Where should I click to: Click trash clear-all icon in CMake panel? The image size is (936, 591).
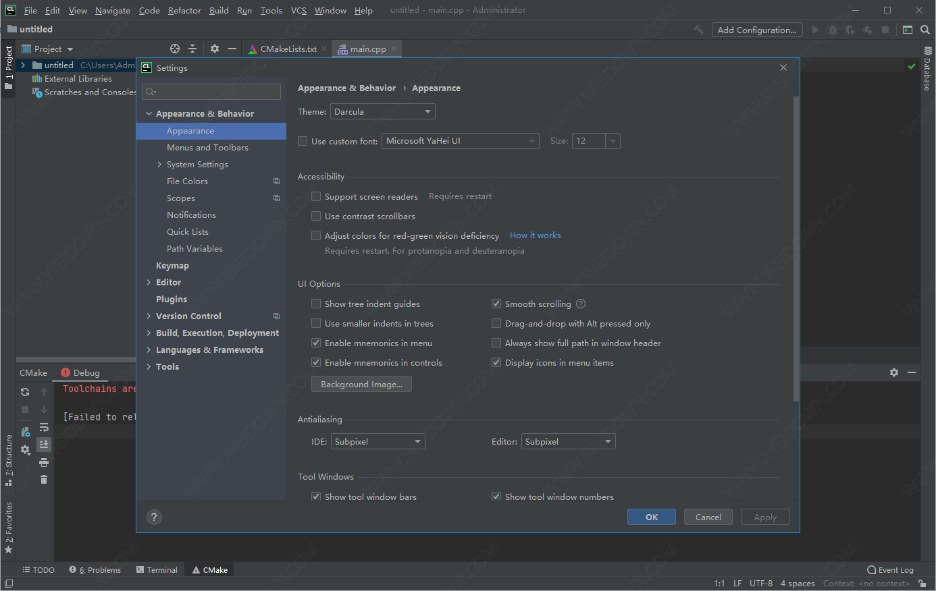[44, 480]
